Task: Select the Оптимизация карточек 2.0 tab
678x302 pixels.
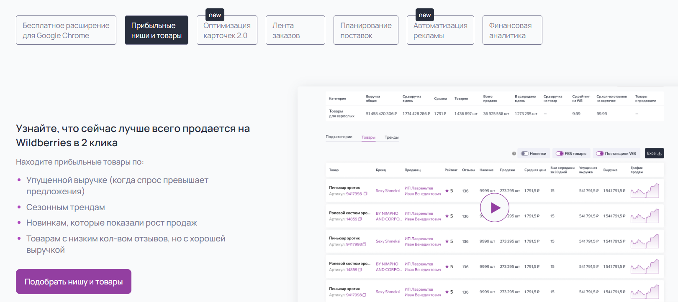Action: point(227,30)
